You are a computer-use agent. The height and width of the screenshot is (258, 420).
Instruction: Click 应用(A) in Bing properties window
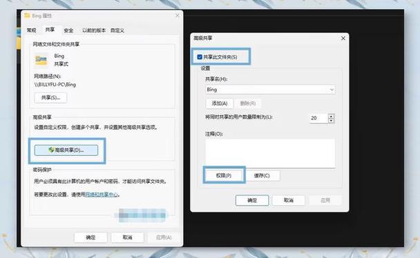point(164,237)
